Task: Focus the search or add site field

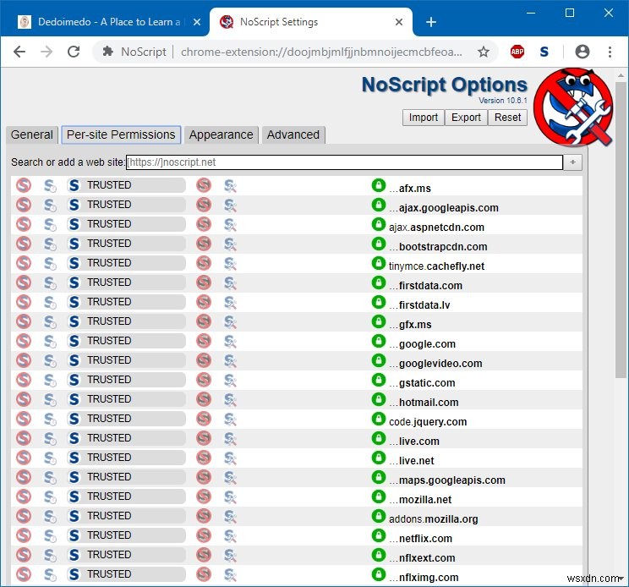Action: (344, 162)
